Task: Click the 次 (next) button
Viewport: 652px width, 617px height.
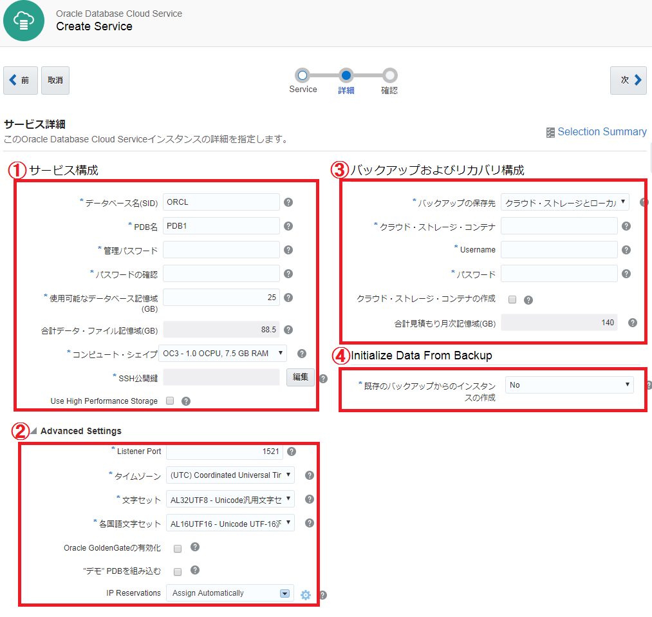Action: coord(628,81)
